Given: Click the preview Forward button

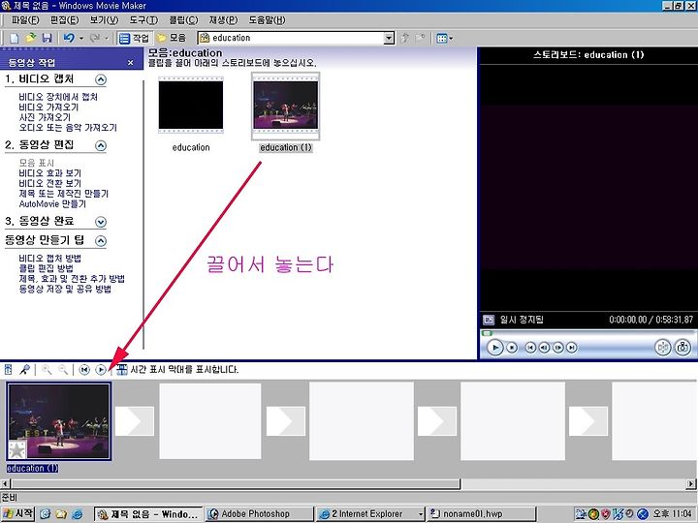Looking at the screenshot, I should pyautogui.click(x=572, y=348).
